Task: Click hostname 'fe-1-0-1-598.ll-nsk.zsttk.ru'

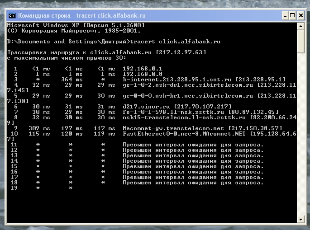Action: click(x=173, y=112)
